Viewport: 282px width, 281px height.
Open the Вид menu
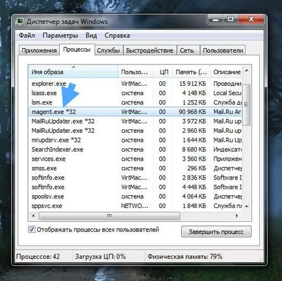point(91,35)
